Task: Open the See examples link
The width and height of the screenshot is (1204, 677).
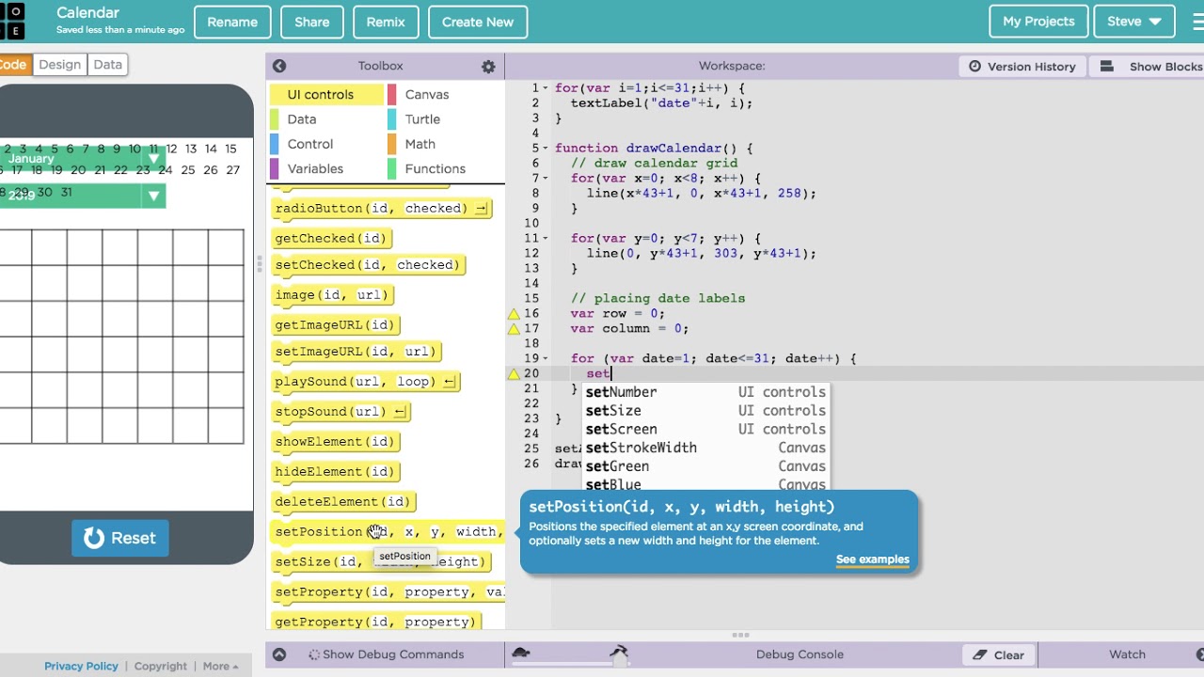Action: pyautogui.click(x=872, y=559)
